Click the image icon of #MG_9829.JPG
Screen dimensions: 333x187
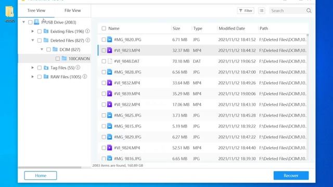pos(110,137)
